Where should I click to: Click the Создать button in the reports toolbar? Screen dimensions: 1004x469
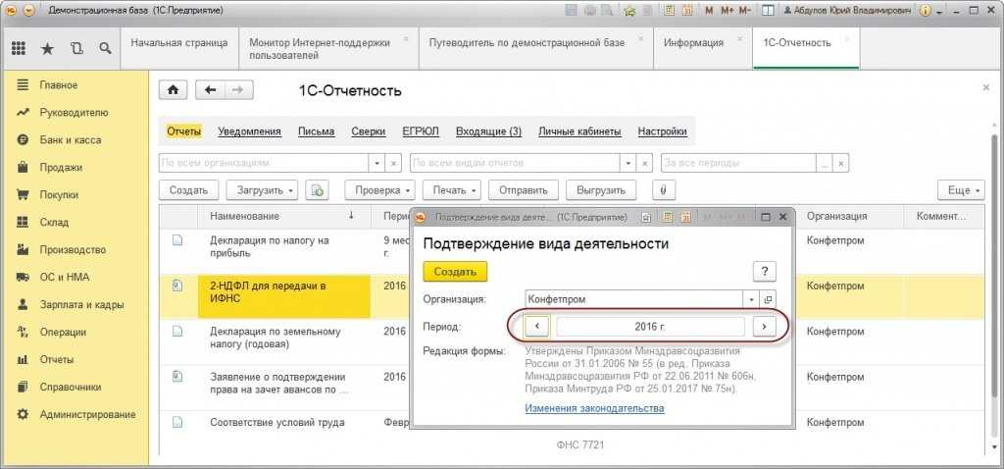click(x=188, y=190)
